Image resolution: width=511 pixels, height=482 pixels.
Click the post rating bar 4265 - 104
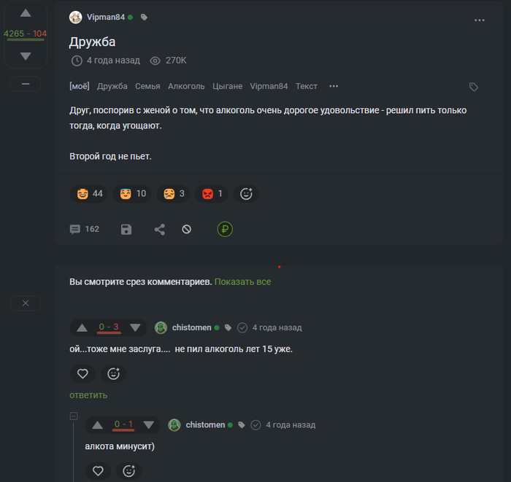[x=26, y=34]
